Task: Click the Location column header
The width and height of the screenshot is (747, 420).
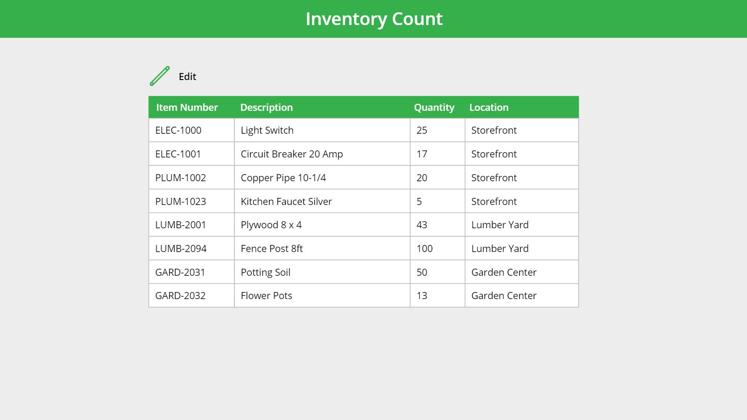Action: coord(489,107)
